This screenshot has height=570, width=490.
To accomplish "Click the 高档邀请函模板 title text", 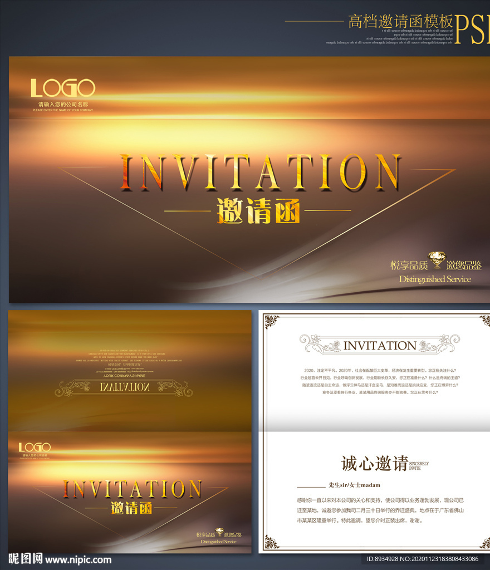I will pyautogui.click(x=400, y=22).
